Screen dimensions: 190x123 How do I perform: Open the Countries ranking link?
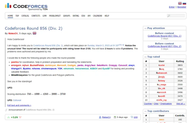pos(148,104)
